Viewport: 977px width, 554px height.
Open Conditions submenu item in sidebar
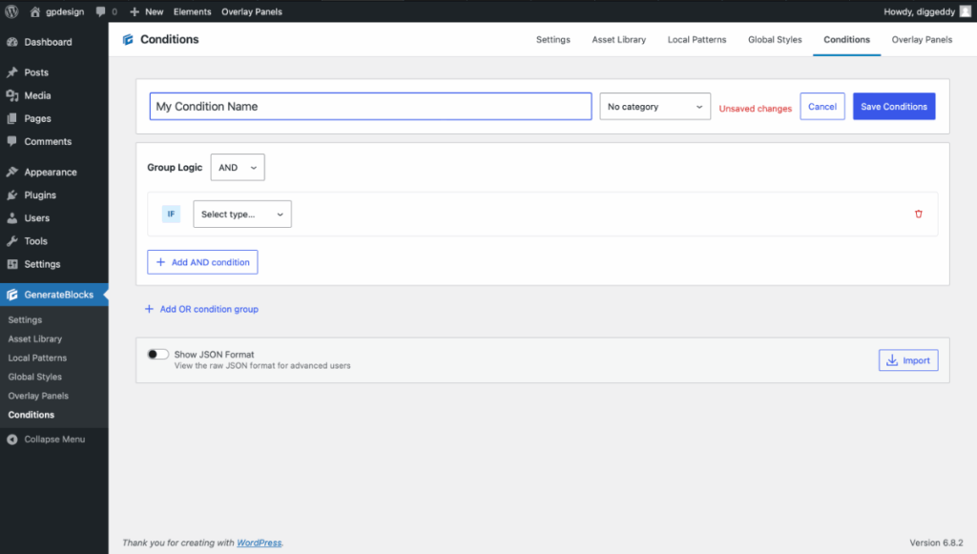tap(31, 415)
